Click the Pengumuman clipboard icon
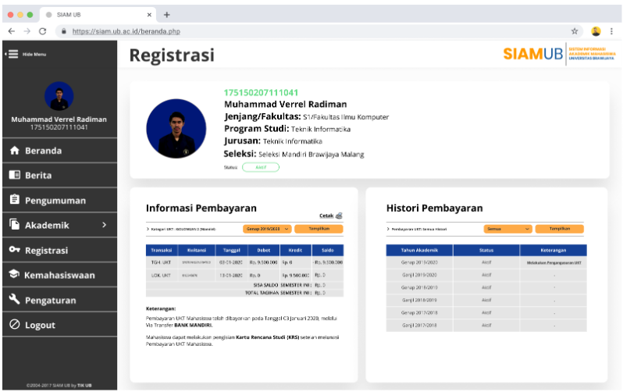This screenshot has height=392, width=623. point(14,201)
